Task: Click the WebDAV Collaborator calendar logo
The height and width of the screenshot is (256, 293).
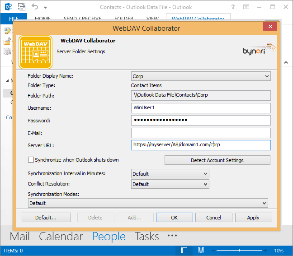Action: click(36, 52)
